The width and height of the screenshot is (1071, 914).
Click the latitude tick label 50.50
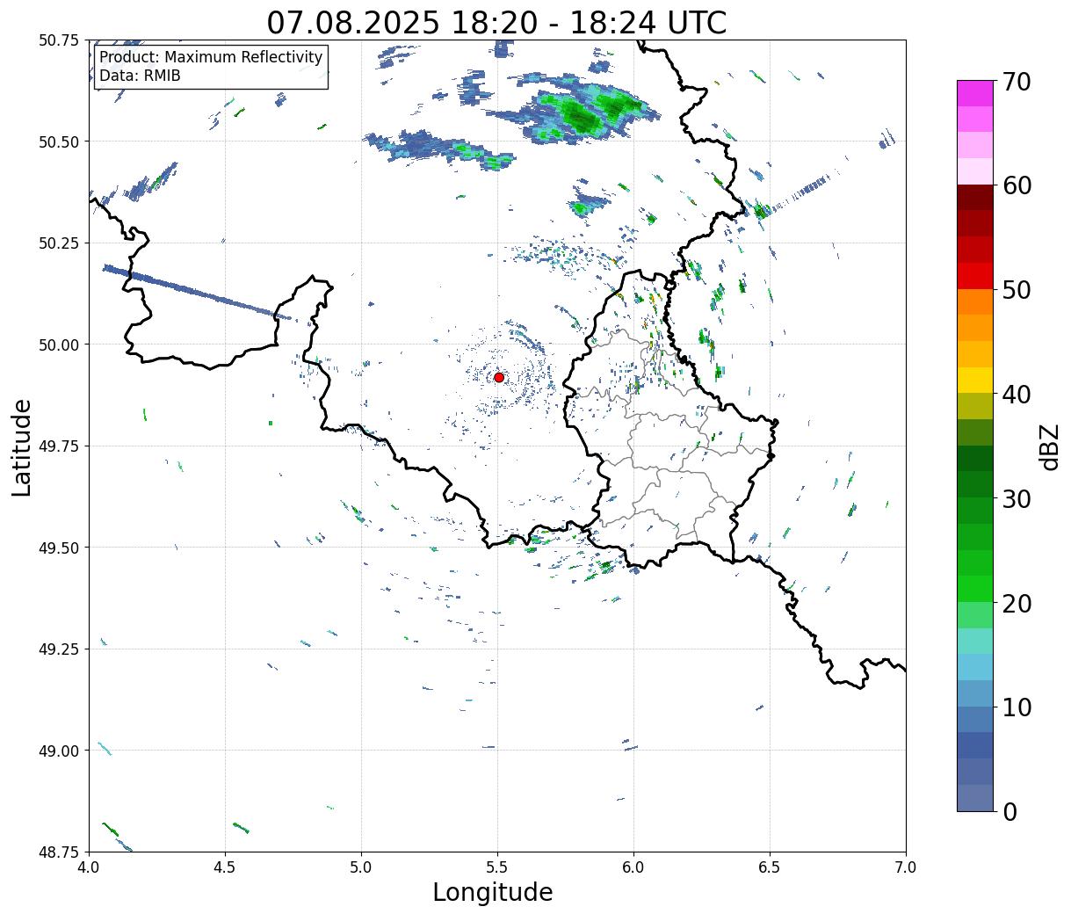click(59, 141)
